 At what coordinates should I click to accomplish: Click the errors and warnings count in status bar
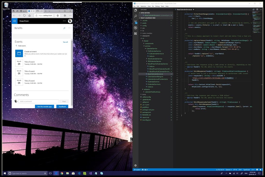tap(145, 170)
